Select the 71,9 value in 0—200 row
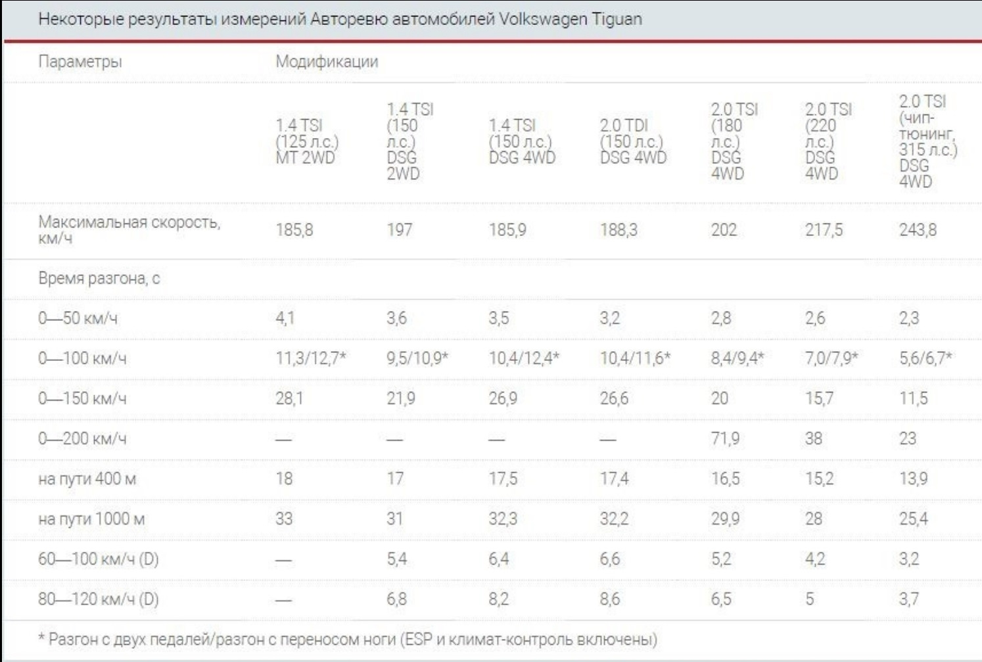This screenshot has height=662, width=982. pyautogui.click(x=725, y=438)
